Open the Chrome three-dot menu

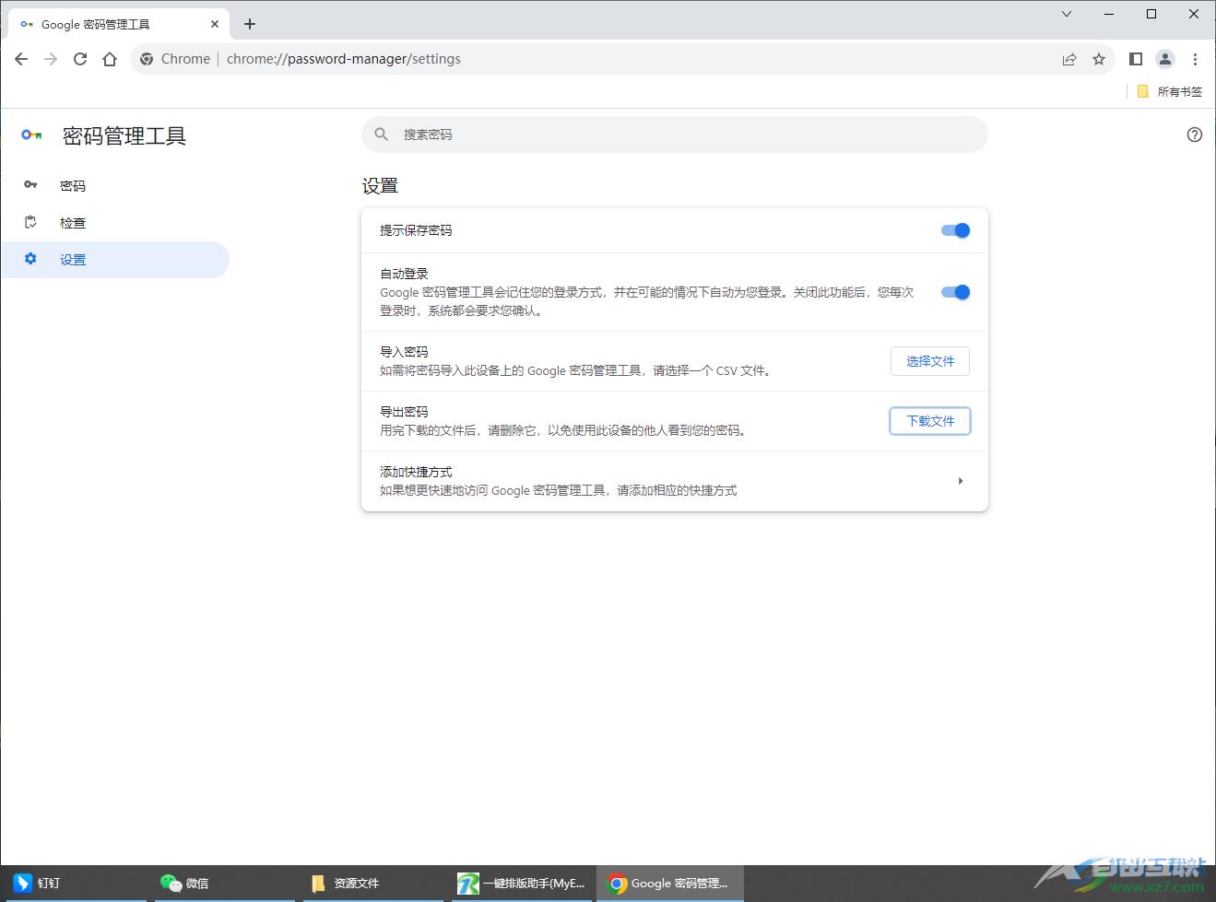1195,59
